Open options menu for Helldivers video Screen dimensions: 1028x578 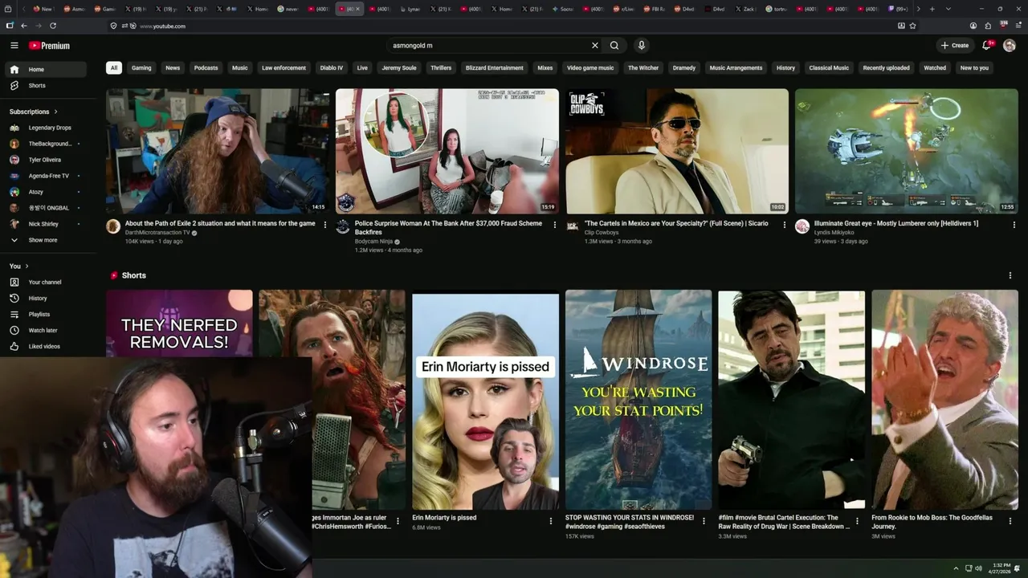[1014, 225]
